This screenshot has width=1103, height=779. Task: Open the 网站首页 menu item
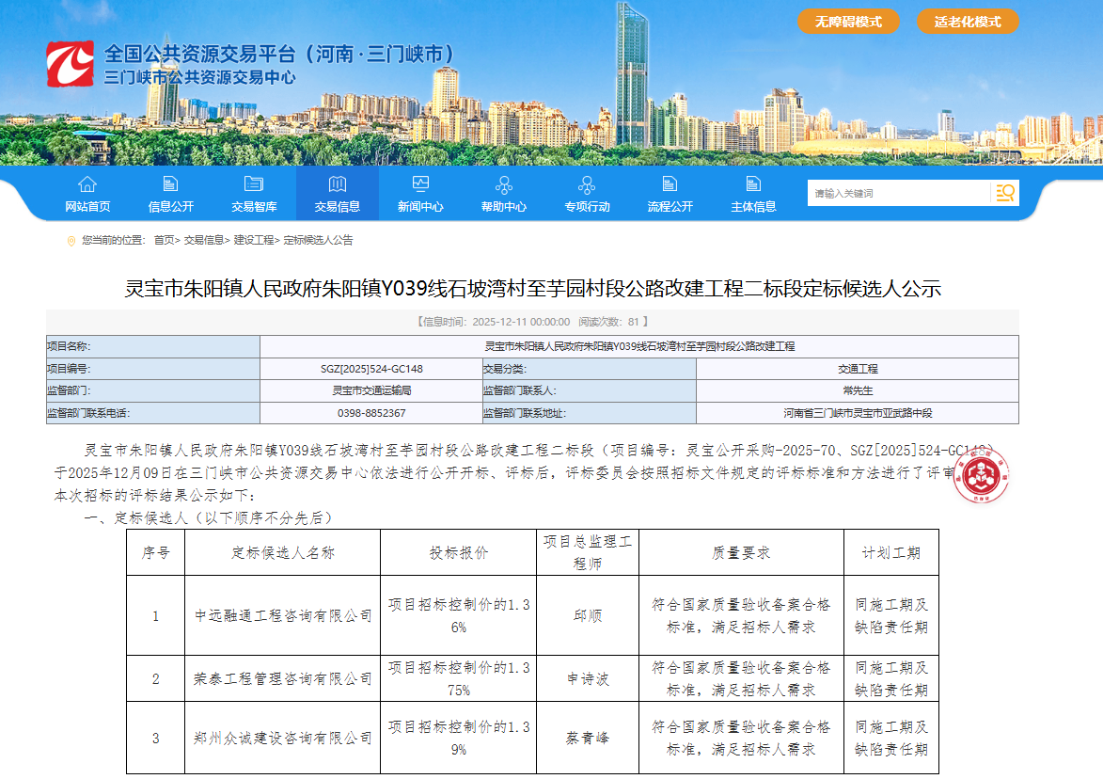(87, 207)
